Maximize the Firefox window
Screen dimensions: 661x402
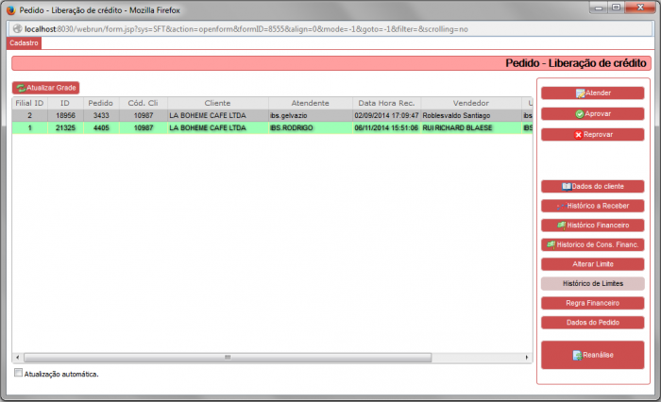pos(616,8)
